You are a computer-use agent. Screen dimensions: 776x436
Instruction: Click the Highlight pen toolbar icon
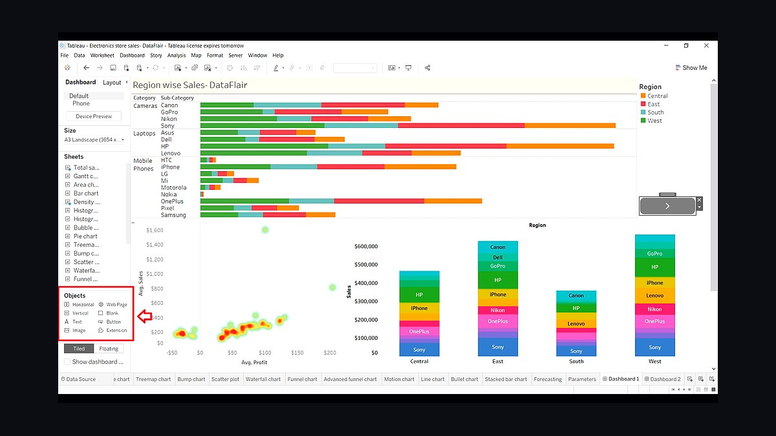[276, 68]
